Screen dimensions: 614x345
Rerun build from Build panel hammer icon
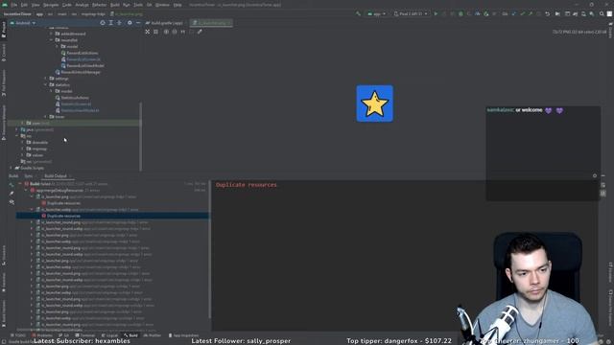[x=12, y=185]
